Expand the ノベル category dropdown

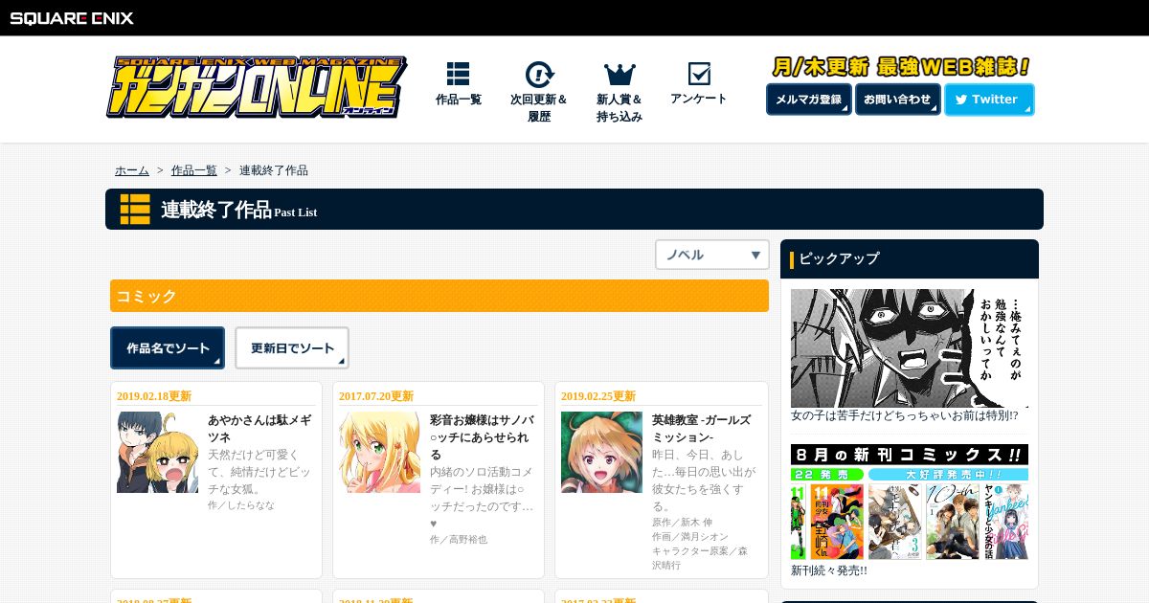(712, 255)
